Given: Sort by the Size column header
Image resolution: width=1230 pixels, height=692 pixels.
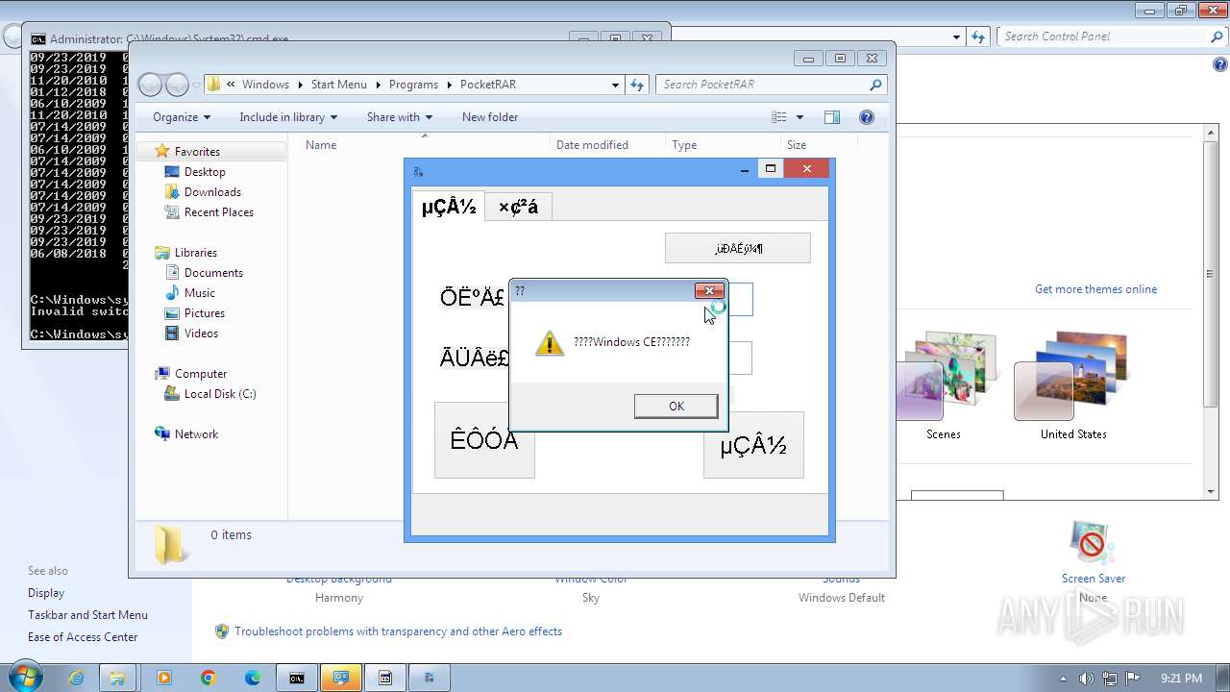Looking at the screenshot, I should coord(797,145).
